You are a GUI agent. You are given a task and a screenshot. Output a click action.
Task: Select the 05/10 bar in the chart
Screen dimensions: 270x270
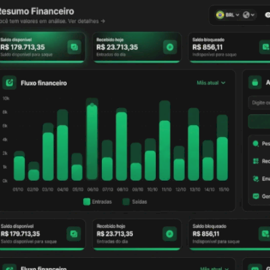click(77, 167)
